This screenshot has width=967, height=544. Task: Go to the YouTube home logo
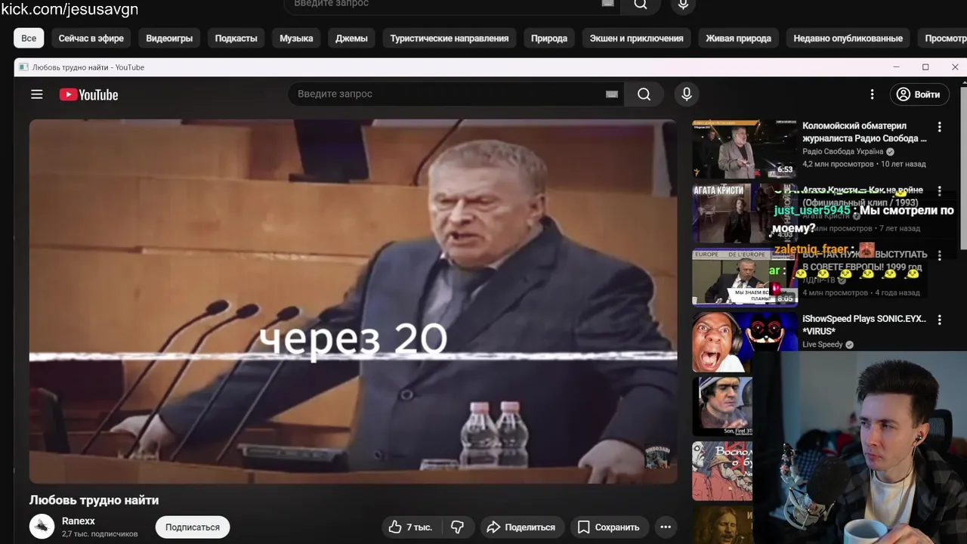(x=89, y=94)
